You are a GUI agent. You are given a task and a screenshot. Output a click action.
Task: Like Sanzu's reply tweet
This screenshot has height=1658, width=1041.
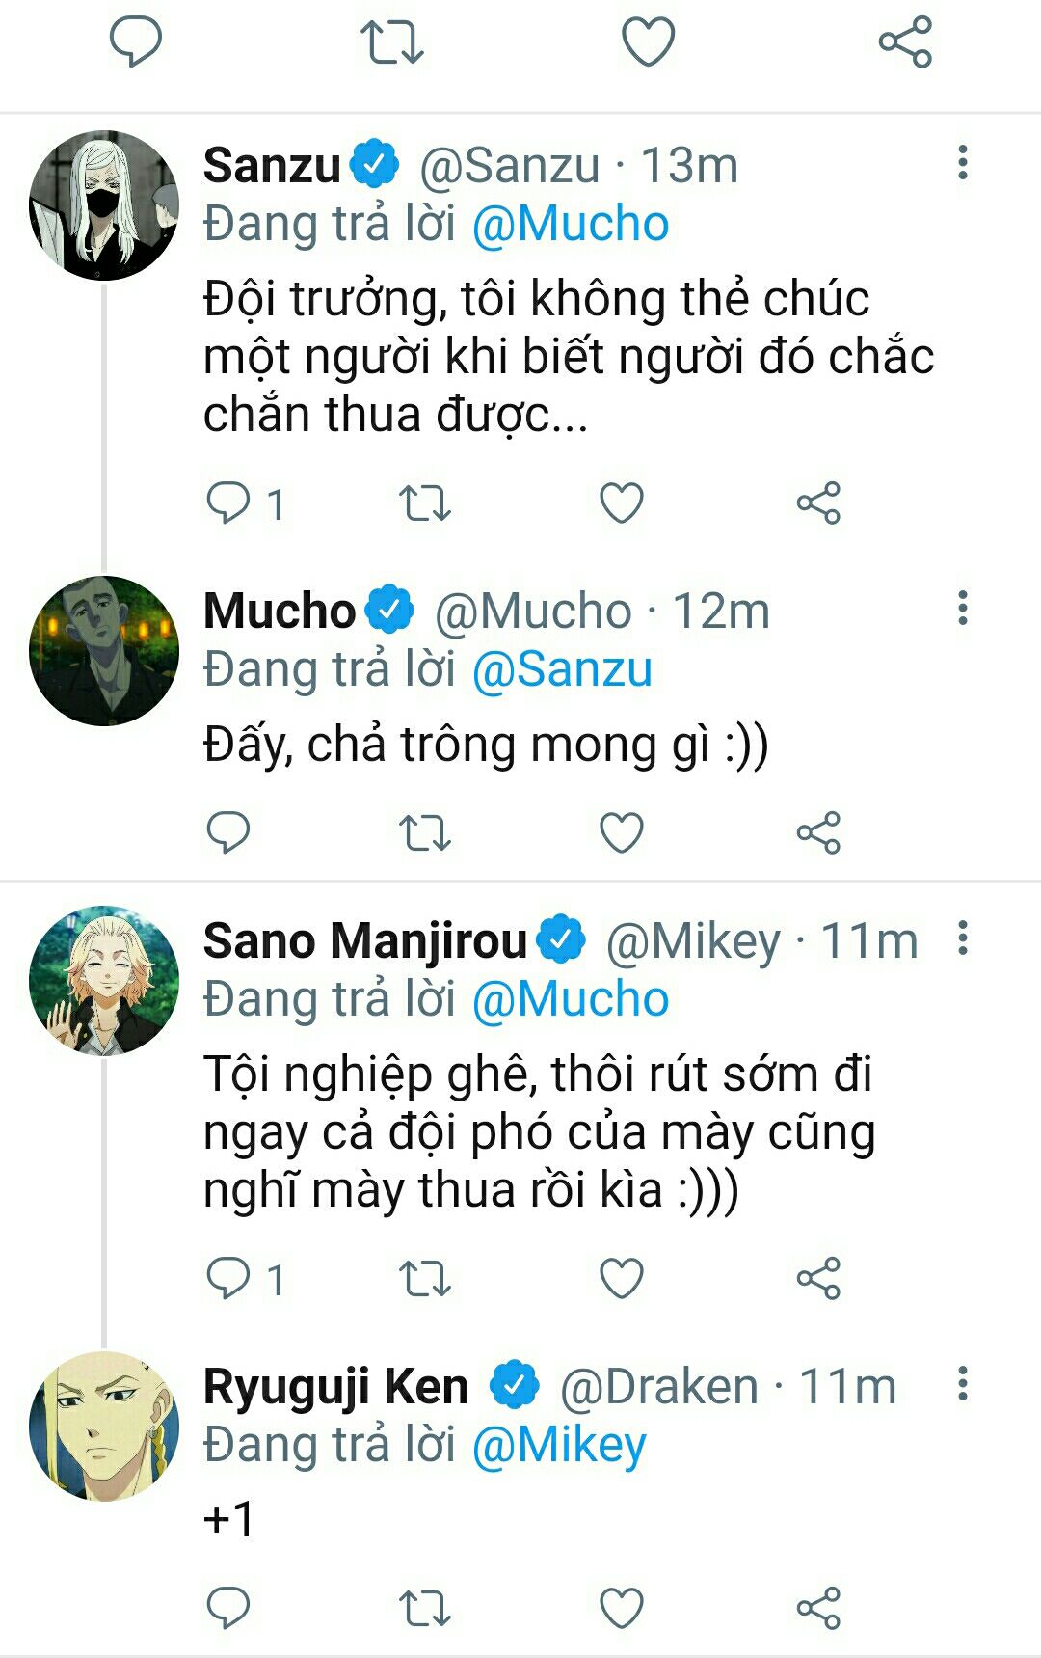click(622, 503)
